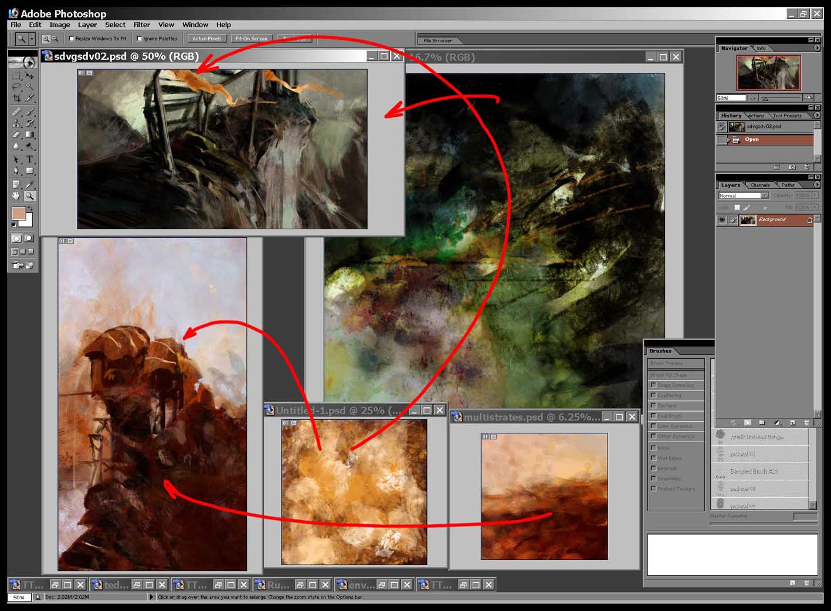The height and width of the screenshot is (611, 831).
Task: Open the File Browser tab
Action: [x=437, y=40]
